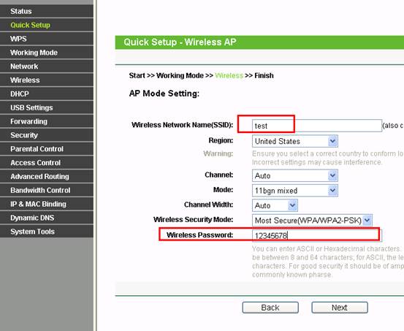Expand the Wireless Security Mode dropdown

click(312, 221)
